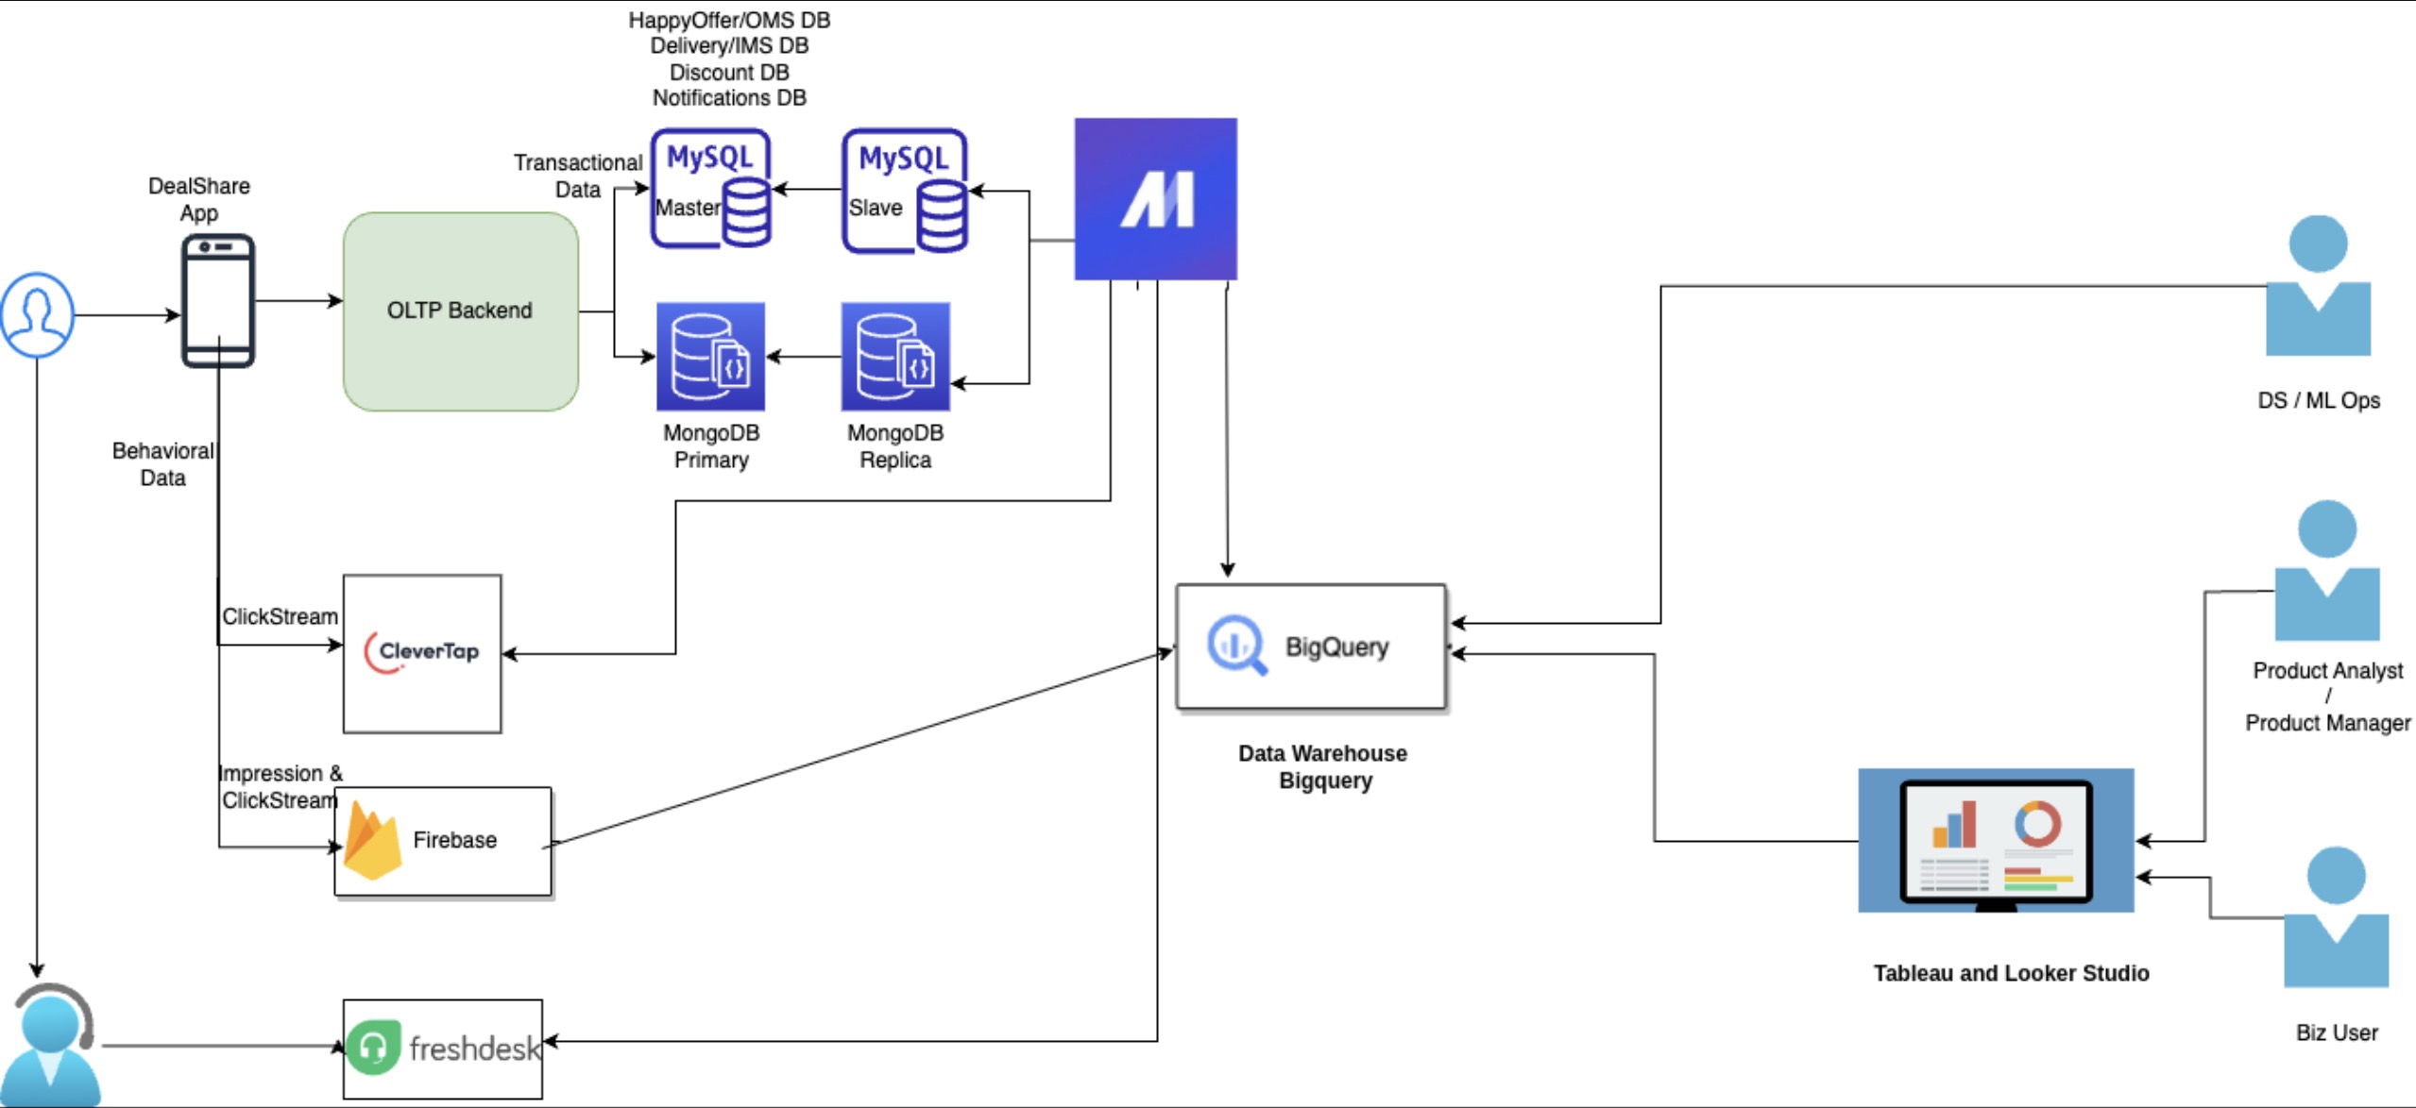The width and height of the screenshot is (2416, 1108).
Task: Select the Firebase flame icon
Action: click(x=372, y=840)
